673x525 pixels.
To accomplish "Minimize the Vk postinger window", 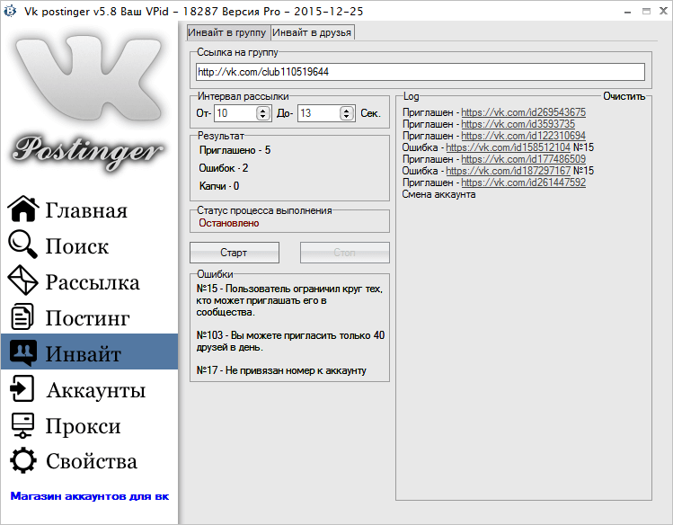I will click(628, 12).
